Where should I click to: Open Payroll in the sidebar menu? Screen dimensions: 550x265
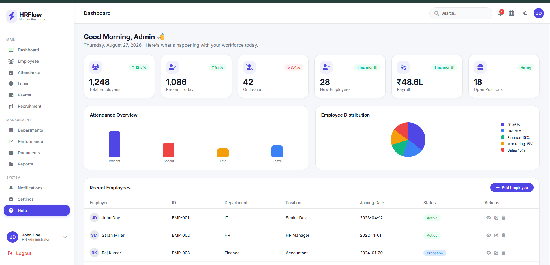[x=37, y=95]
